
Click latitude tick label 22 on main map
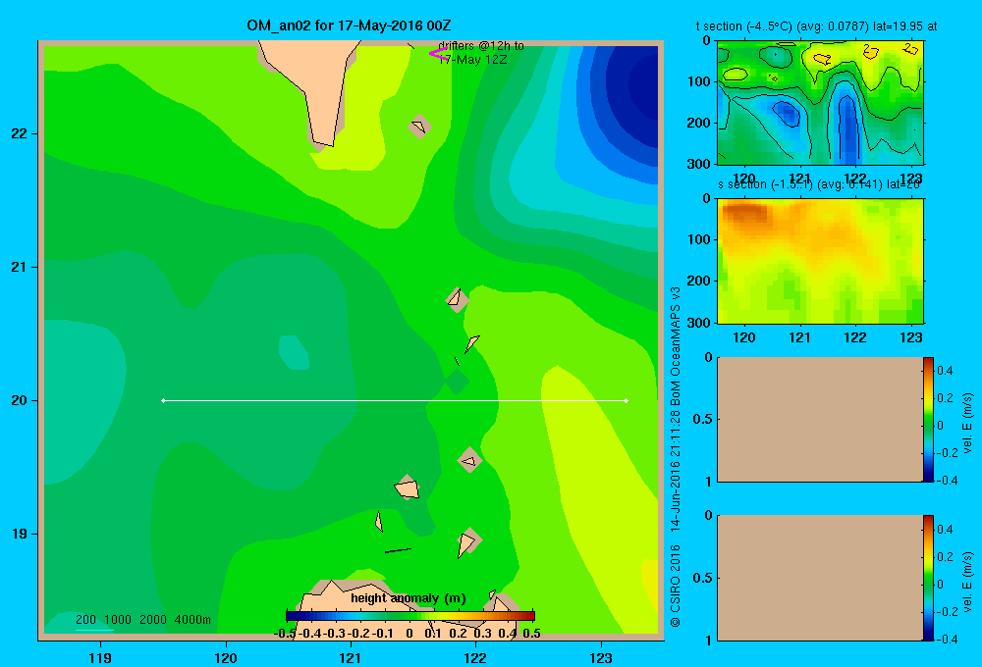tap(20, 133)
